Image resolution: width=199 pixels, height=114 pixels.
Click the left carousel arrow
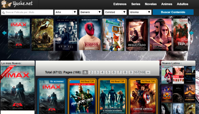point(4,33)
